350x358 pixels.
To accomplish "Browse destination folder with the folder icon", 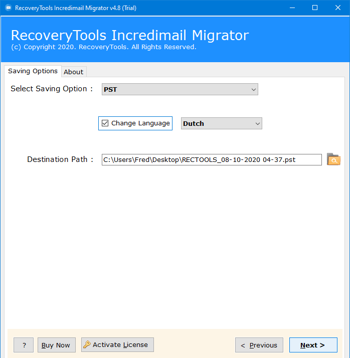I will (x=333, y=159).
